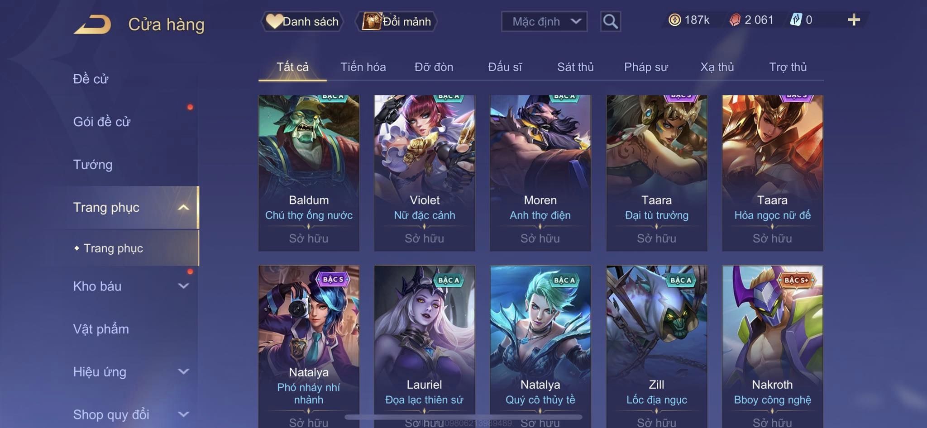Select Nakroth Bboy công nghệ skin card

tap(772, 347)
